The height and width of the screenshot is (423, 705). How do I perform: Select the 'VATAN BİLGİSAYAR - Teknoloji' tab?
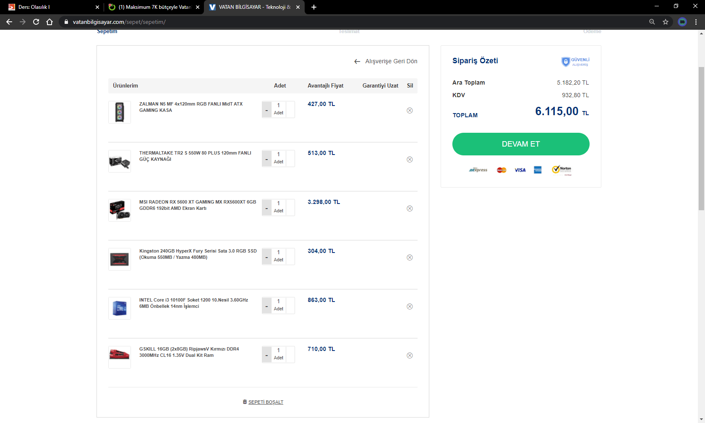254,7
